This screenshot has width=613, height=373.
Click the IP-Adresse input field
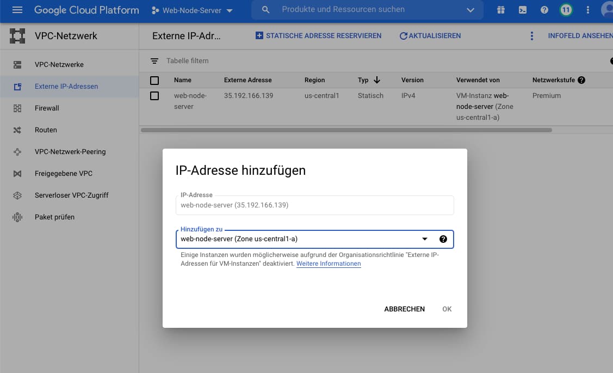(x=314, y=205)
